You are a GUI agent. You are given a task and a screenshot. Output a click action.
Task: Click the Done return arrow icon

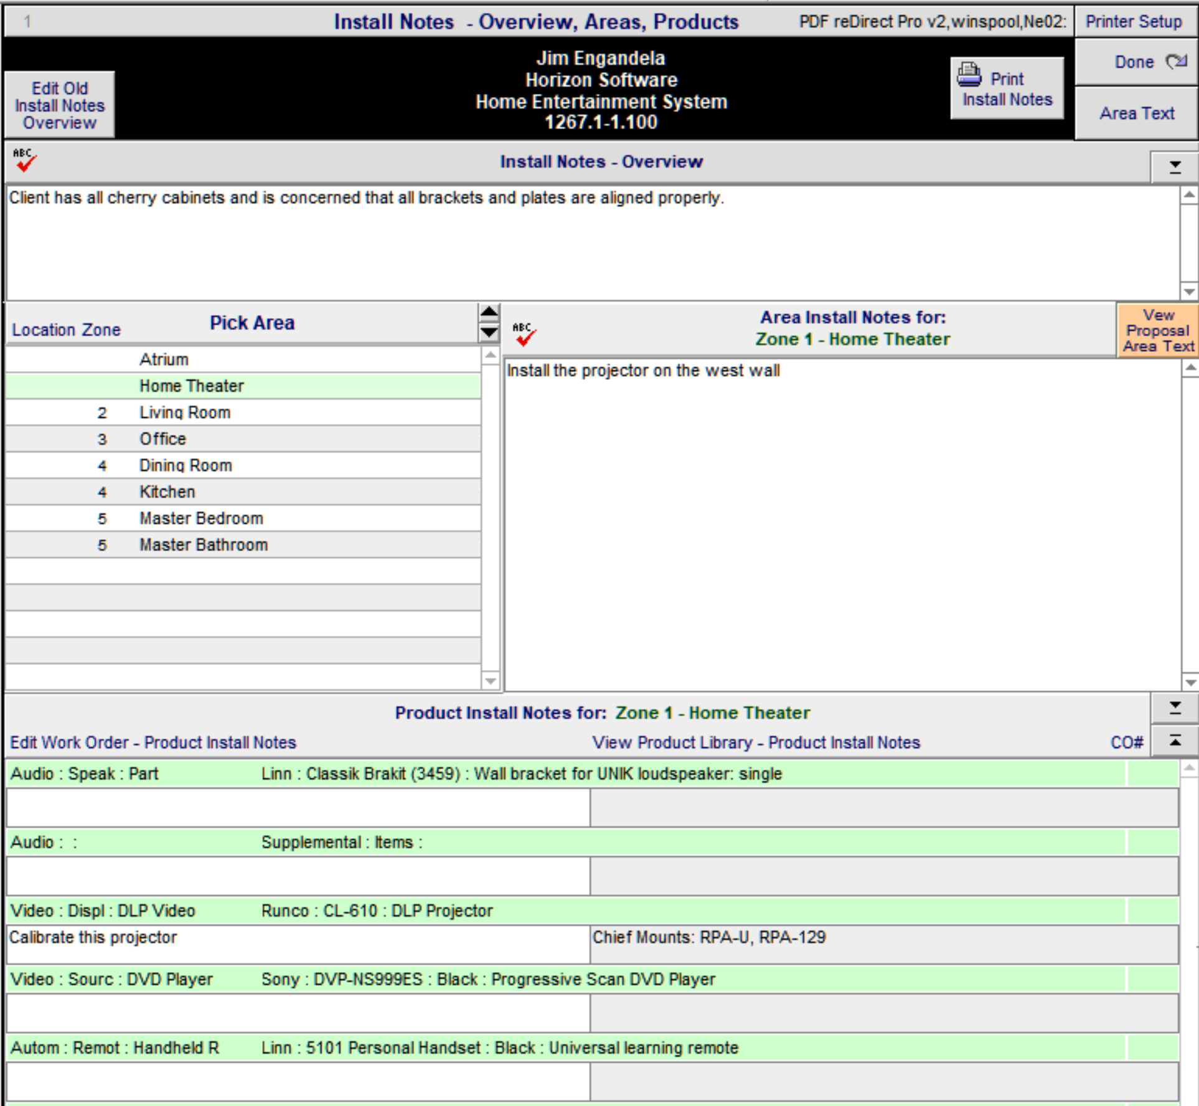tap(1177, 61)
